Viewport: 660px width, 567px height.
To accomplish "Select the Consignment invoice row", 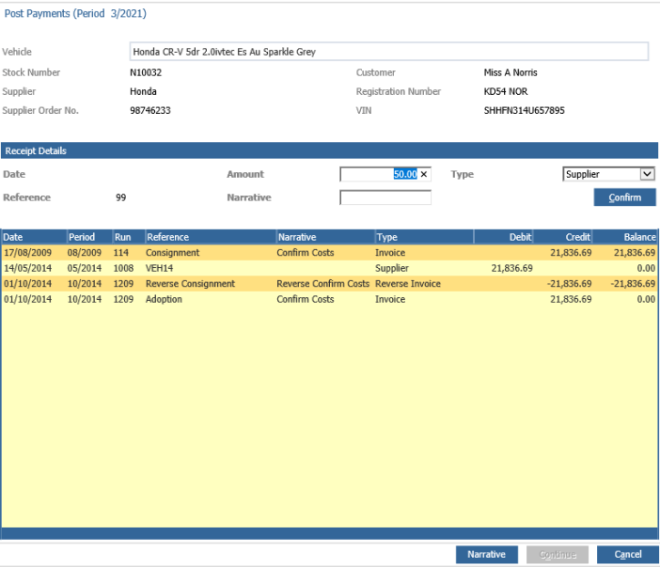I will click(329, 253).
